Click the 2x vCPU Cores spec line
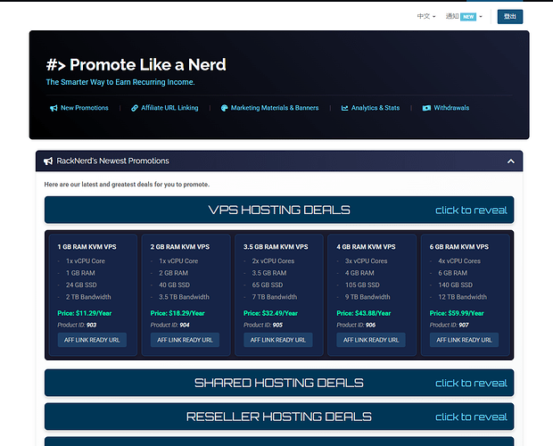Screen dimensions: 553x446 tap(273, 260)
